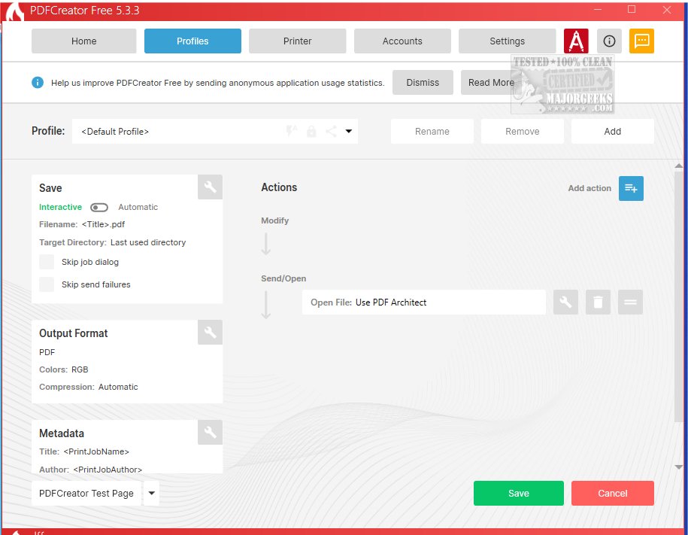Click the Modify section label

tap(274, 220)
